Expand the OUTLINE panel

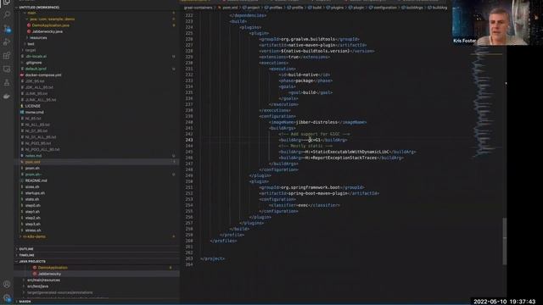tap(26, 249)
